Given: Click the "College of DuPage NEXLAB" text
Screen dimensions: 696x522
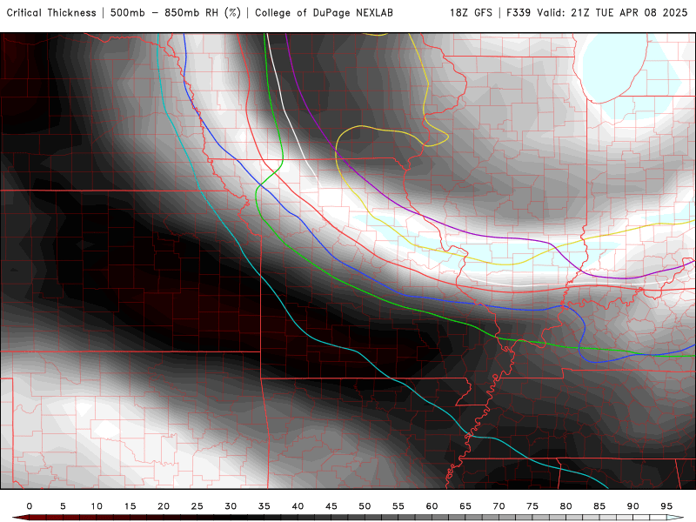Looking at the screenshot, I should pos(324,12).
